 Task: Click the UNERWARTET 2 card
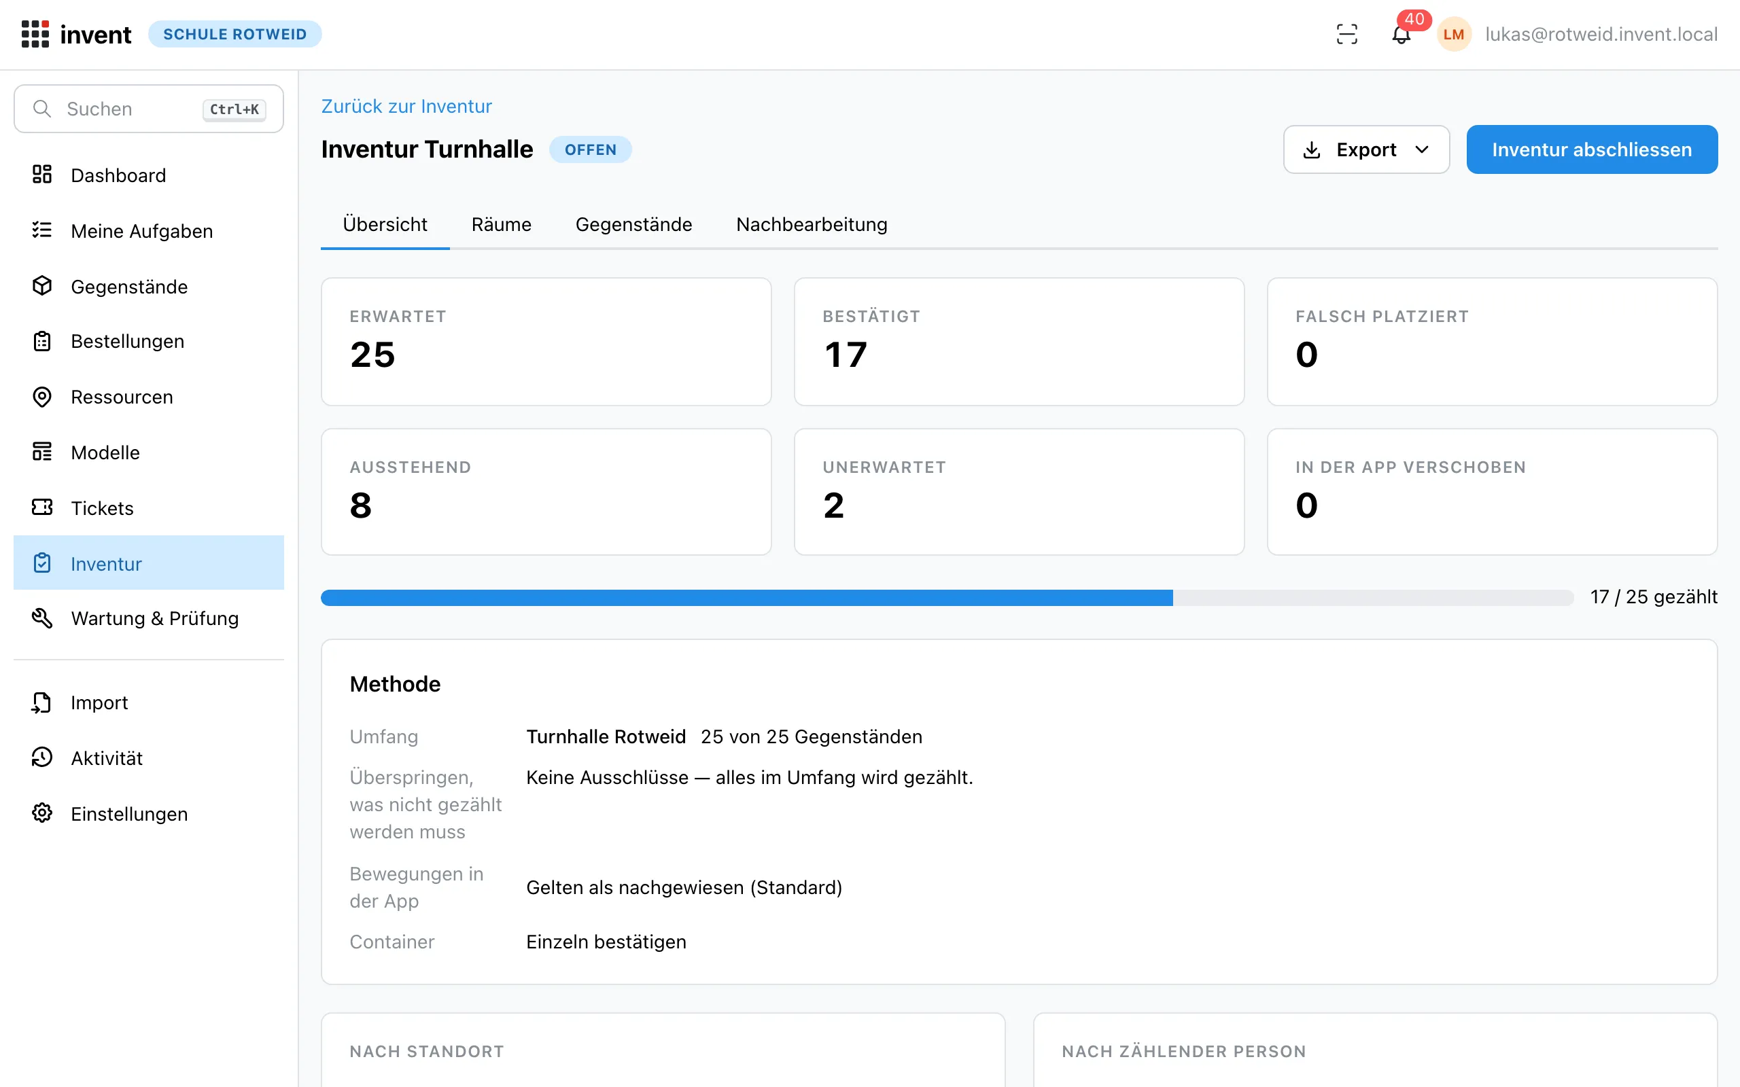pos(1019,492)
